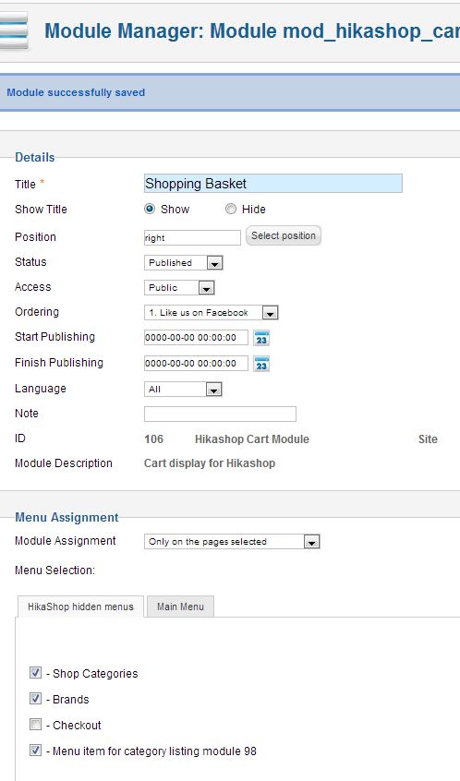Open the Access dropdown showing Public
Image resolution: width=460 pixels, height=781 pixels.
click(x=179, y=288)
